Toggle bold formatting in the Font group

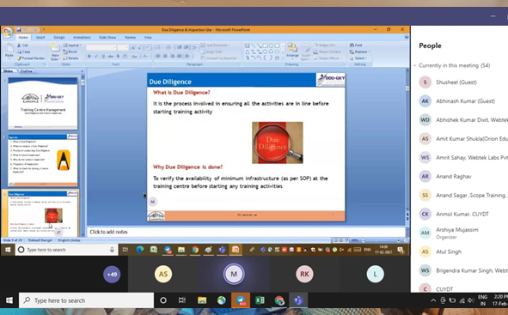tap(89, 57)
